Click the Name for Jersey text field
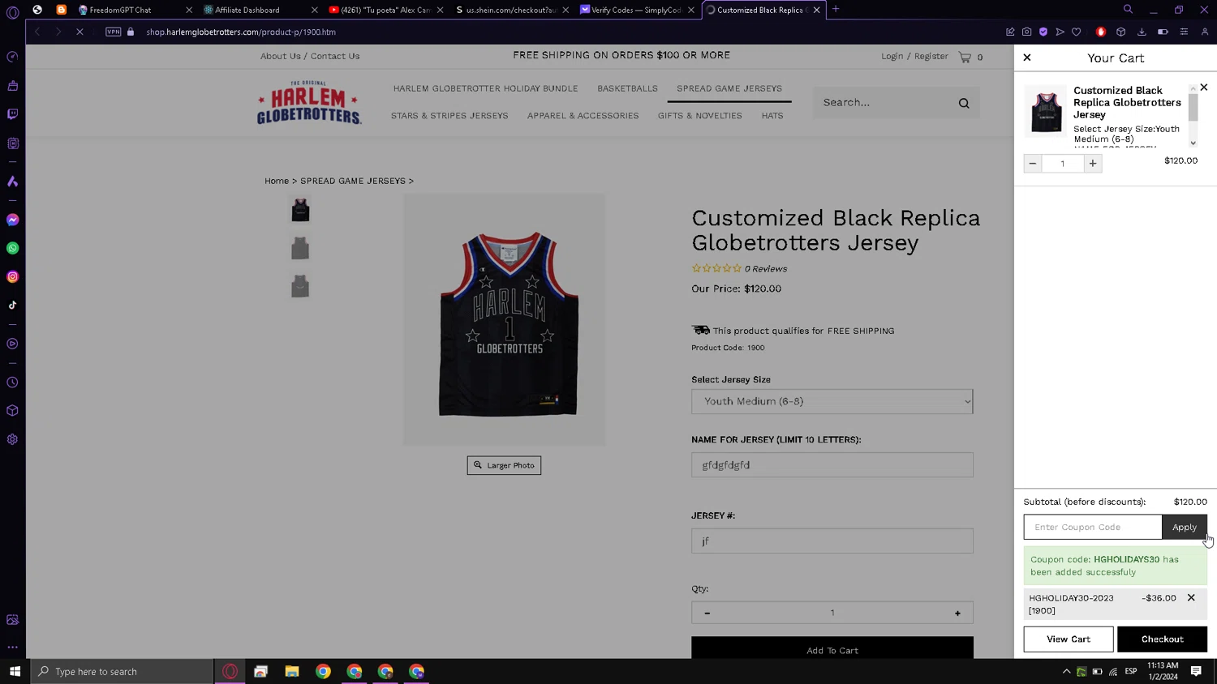The height and width of the screenshot is (684, 1217). coord(832,465)
